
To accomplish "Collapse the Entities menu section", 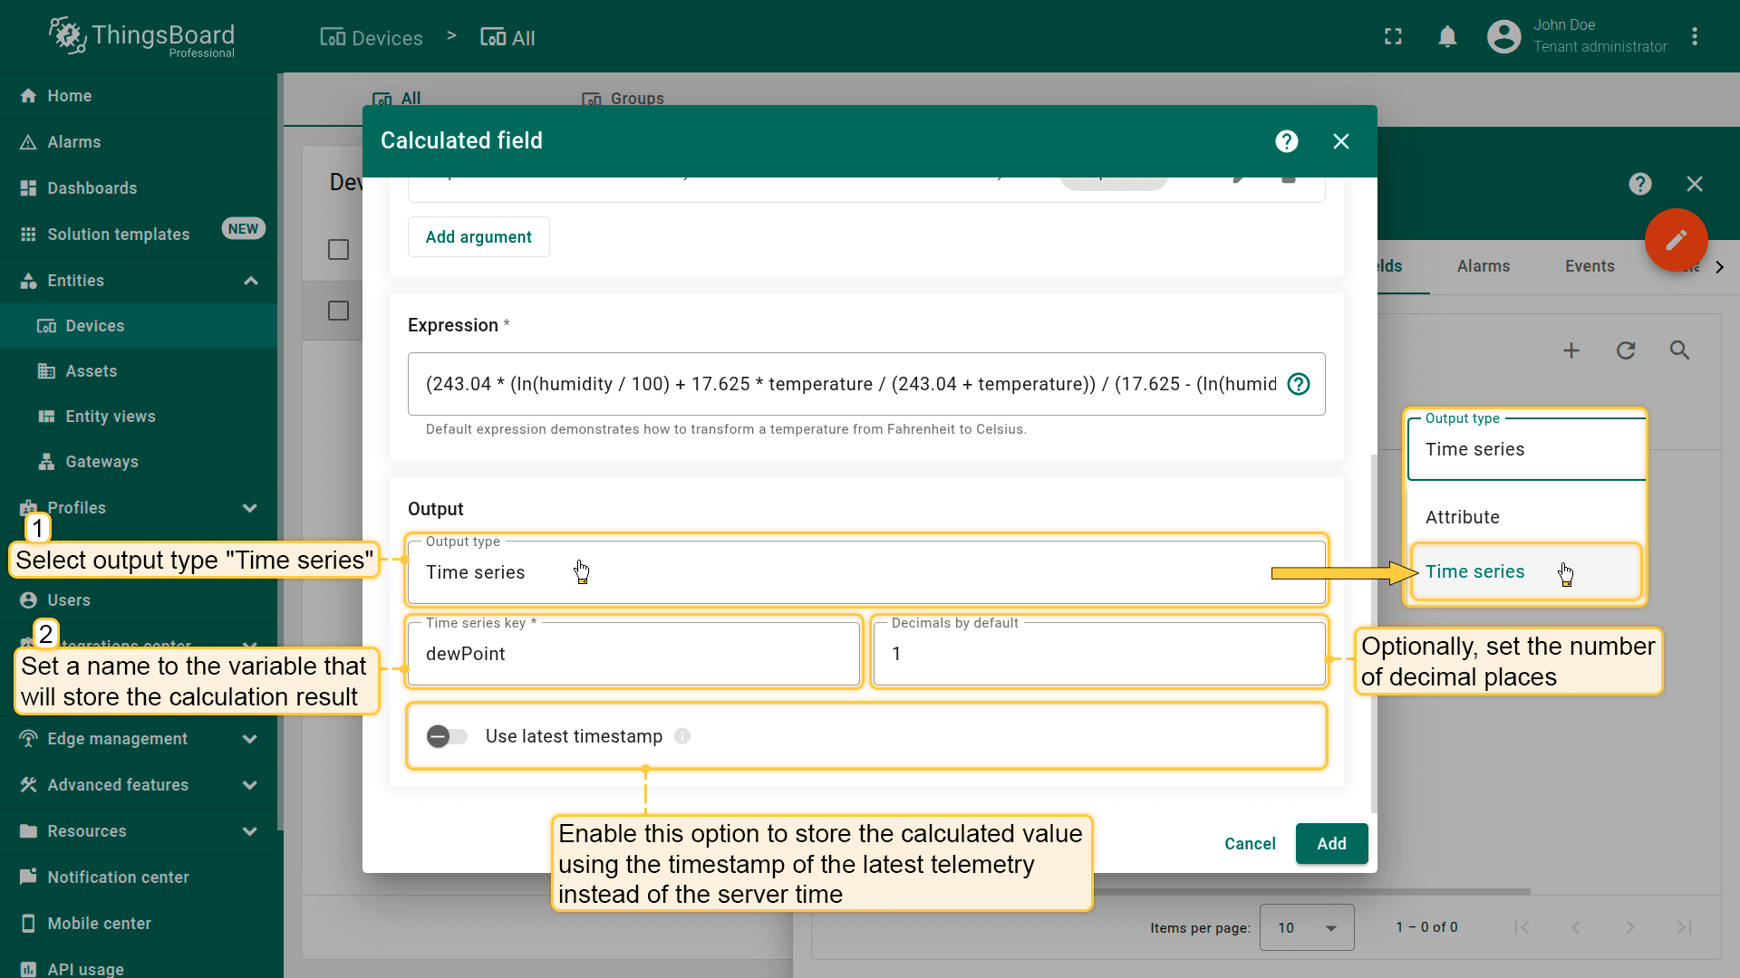I will pos(251,281).
